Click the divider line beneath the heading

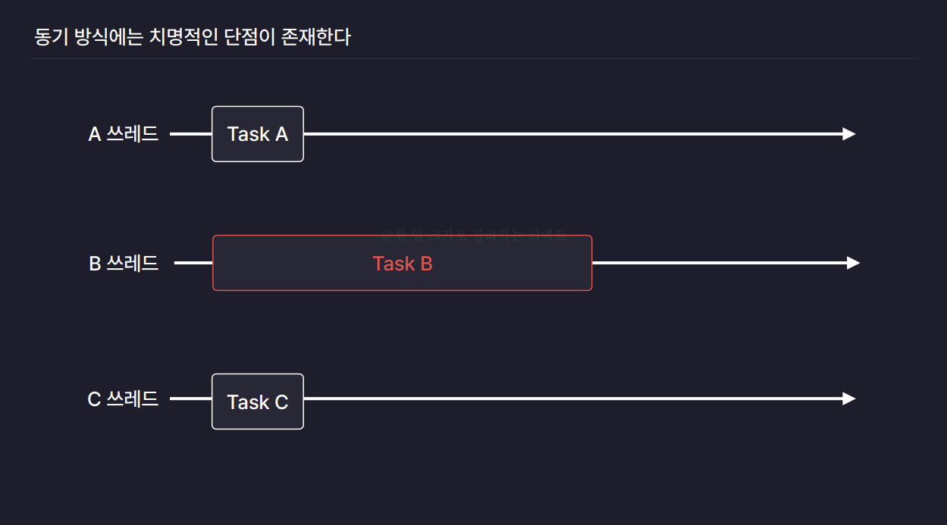[x=474, y=58]
